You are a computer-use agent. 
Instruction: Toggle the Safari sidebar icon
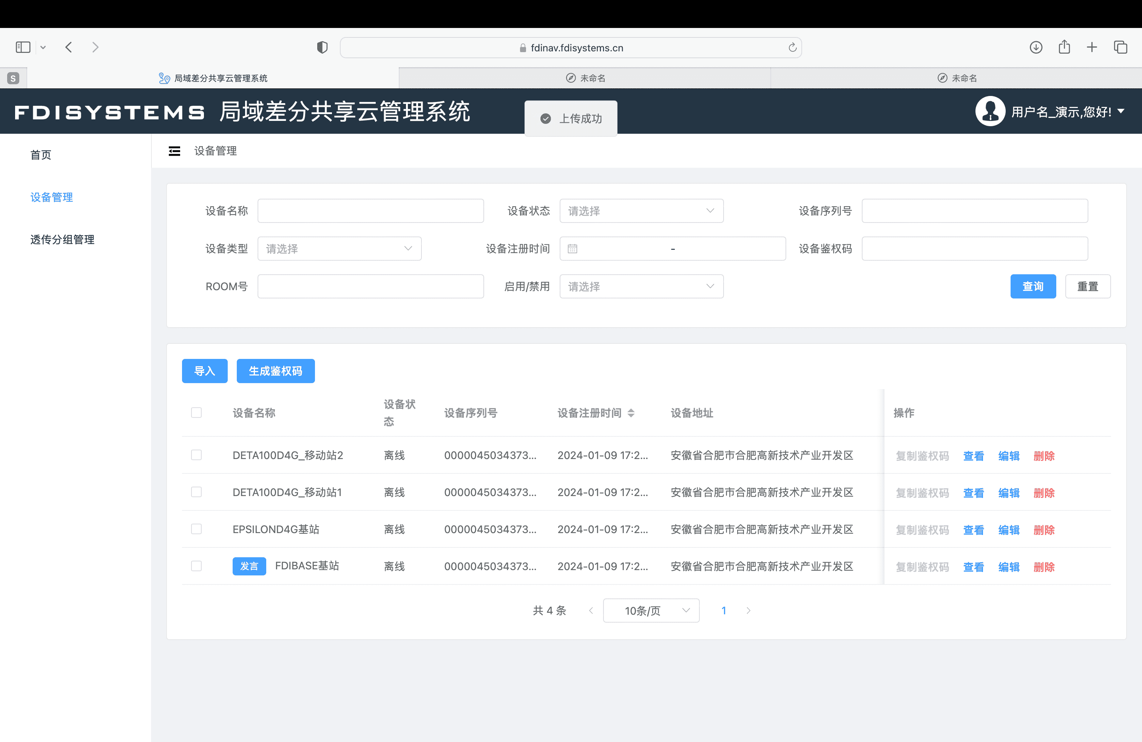tap(23, 47)
